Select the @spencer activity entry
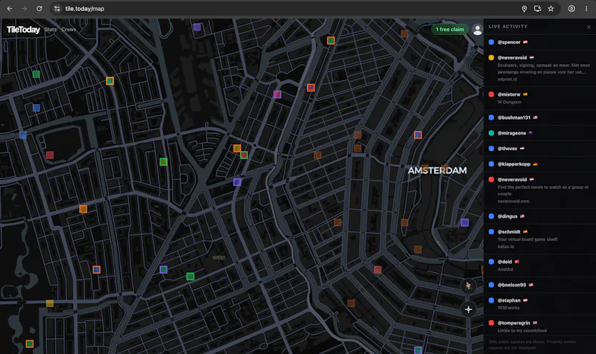 [539, 42]
